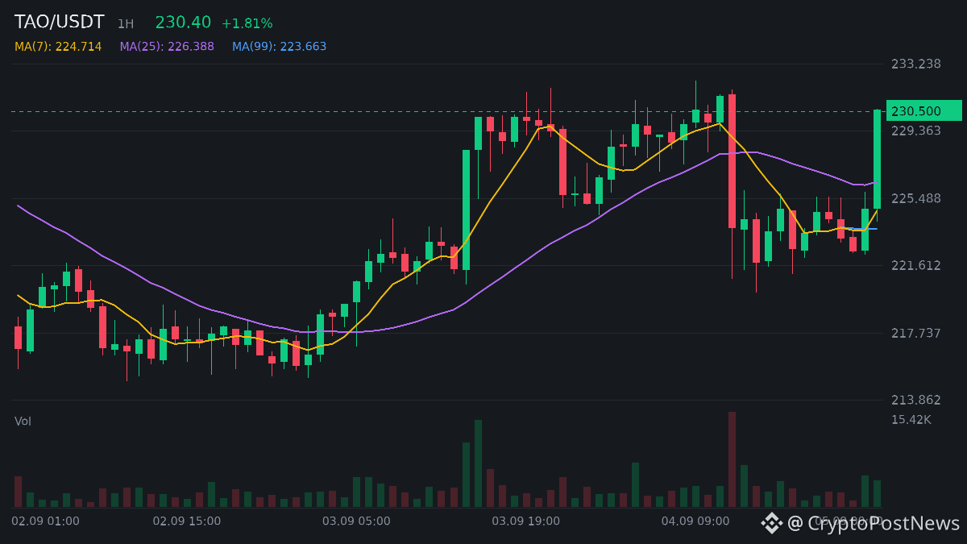Click the +1.81% change percentage

[x=247, y=23]
